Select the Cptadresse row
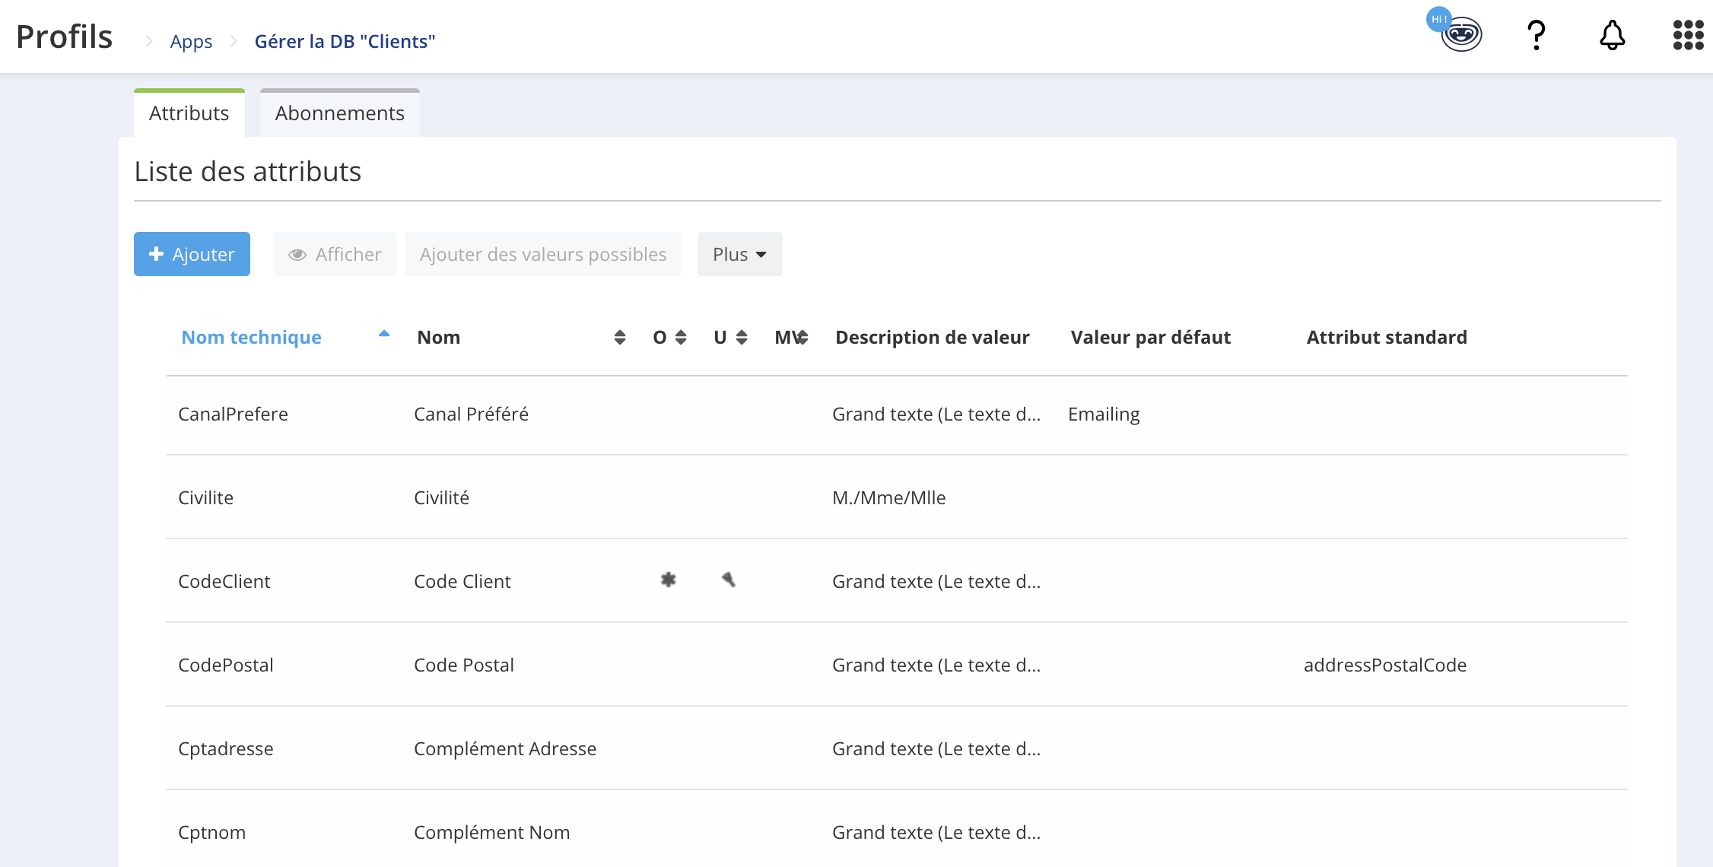Screen dimensions: 1713x867 pos(897,748)
